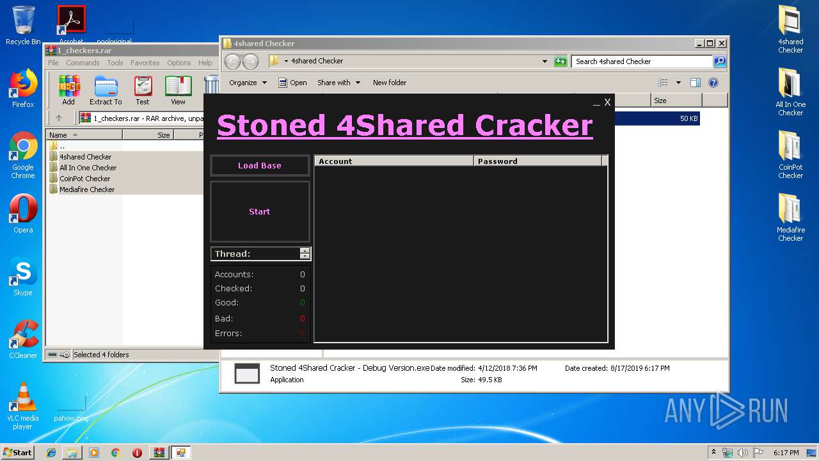Click the Extract To icon in WinRAR
Viewport: 819px width, 461px height.
pos(106,90)
